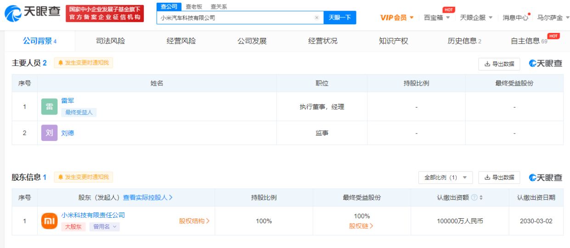
Task: Clear the search box with the X icon
Action: (316, 18)
